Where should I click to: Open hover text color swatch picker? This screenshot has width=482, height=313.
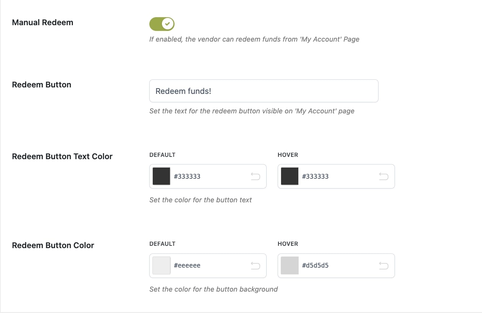(x=290, y=176)
